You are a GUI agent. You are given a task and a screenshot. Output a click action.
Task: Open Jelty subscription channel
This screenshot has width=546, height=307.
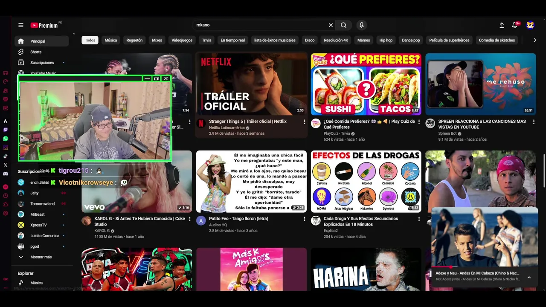[x=42, y=193]
